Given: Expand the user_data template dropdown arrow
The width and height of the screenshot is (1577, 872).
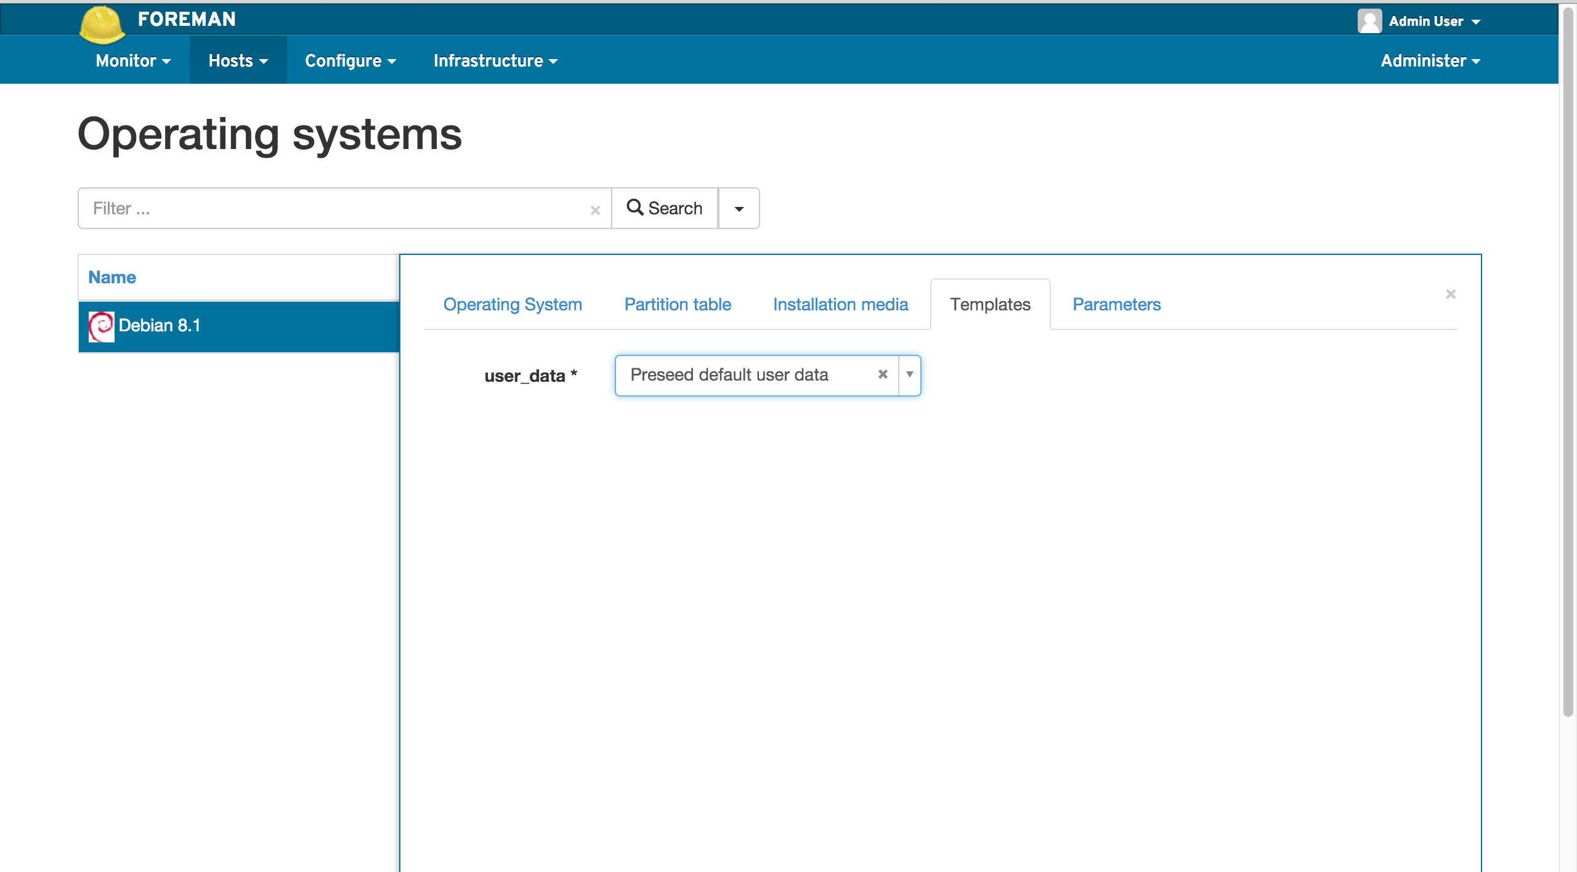Looking at the screenshot, I should (910, 374).
